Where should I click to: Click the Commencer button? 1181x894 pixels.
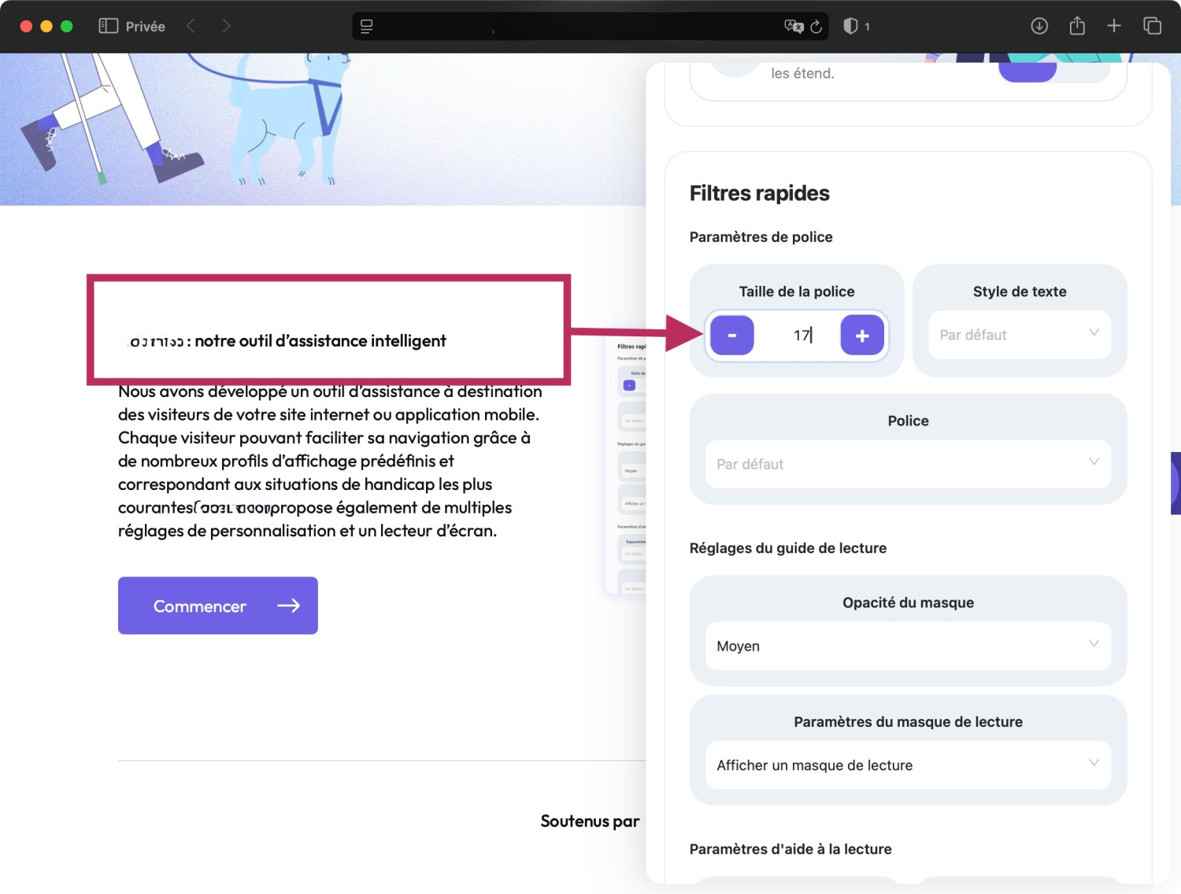pos(218,606)
